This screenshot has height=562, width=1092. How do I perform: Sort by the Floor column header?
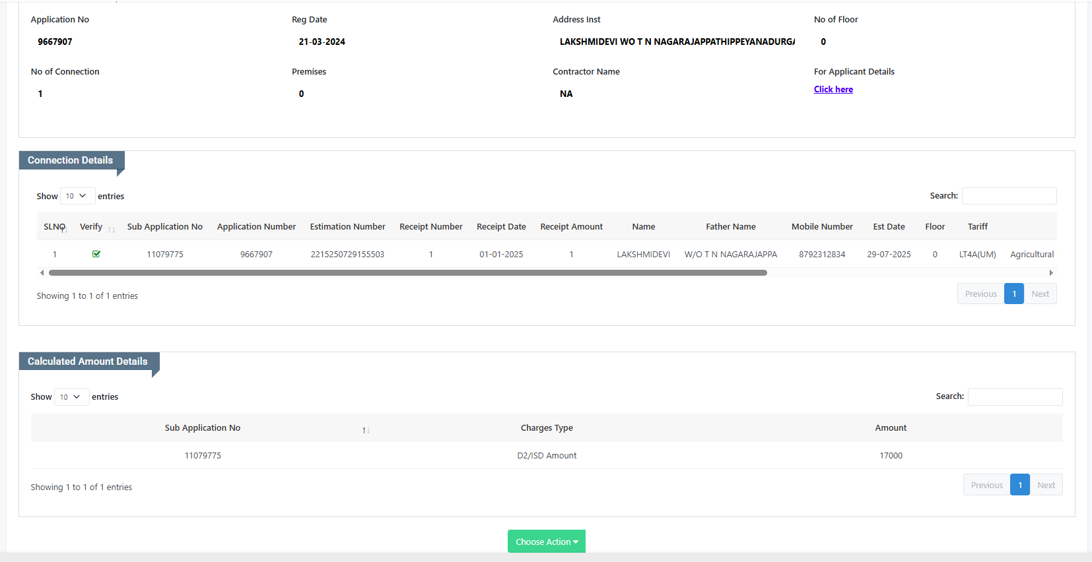[935, 226]
